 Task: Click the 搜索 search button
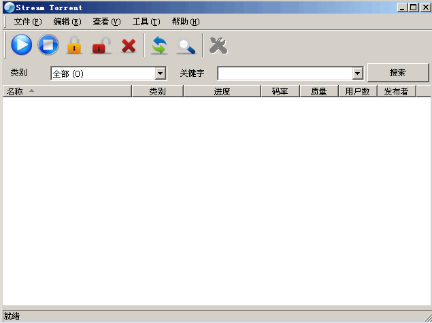[398, 73]
